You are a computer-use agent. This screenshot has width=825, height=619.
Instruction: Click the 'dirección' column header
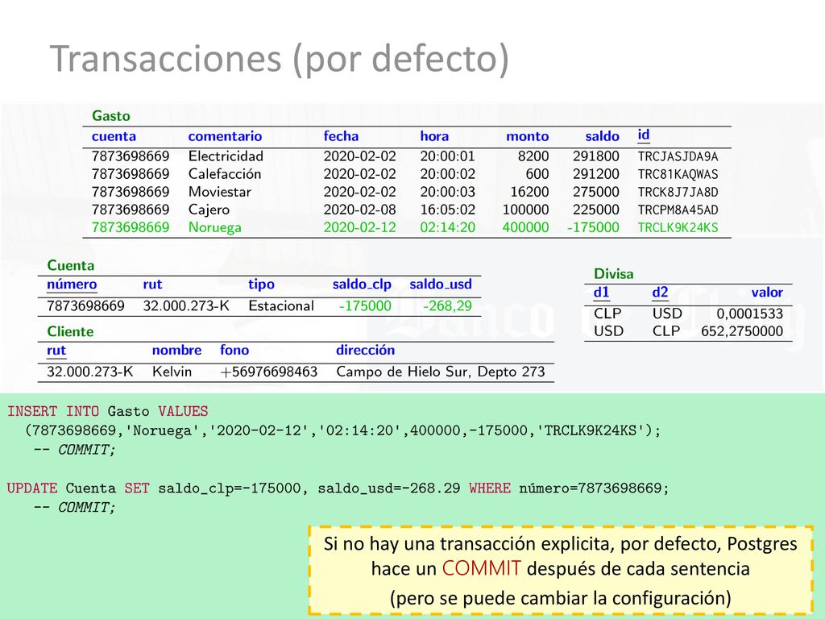click(x=365, y=351)
